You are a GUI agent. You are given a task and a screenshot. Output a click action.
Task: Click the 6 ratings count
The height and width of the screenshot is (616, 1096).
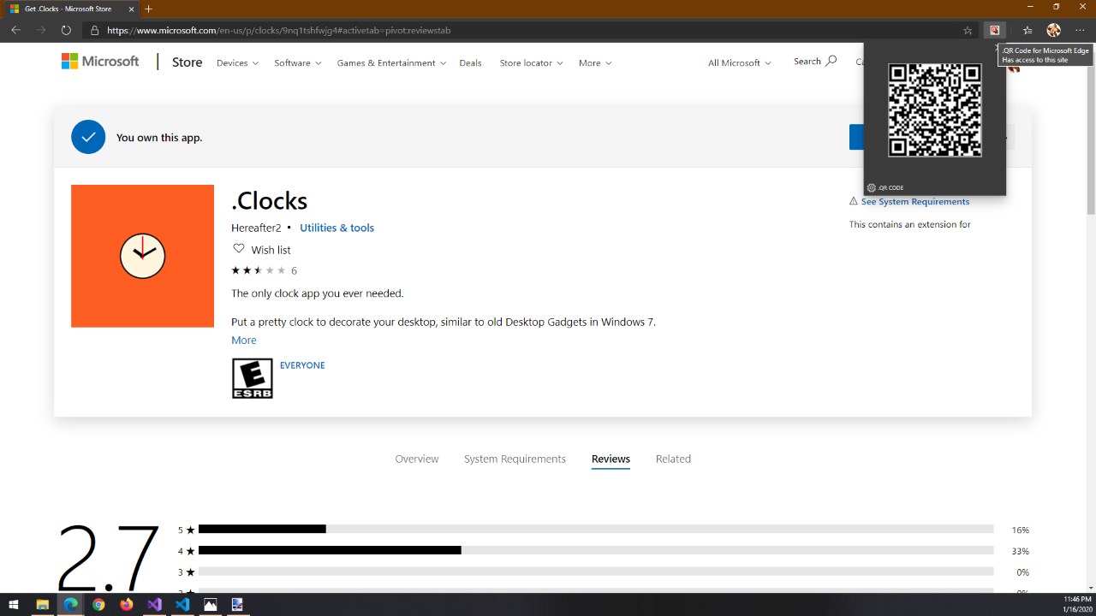294,270
